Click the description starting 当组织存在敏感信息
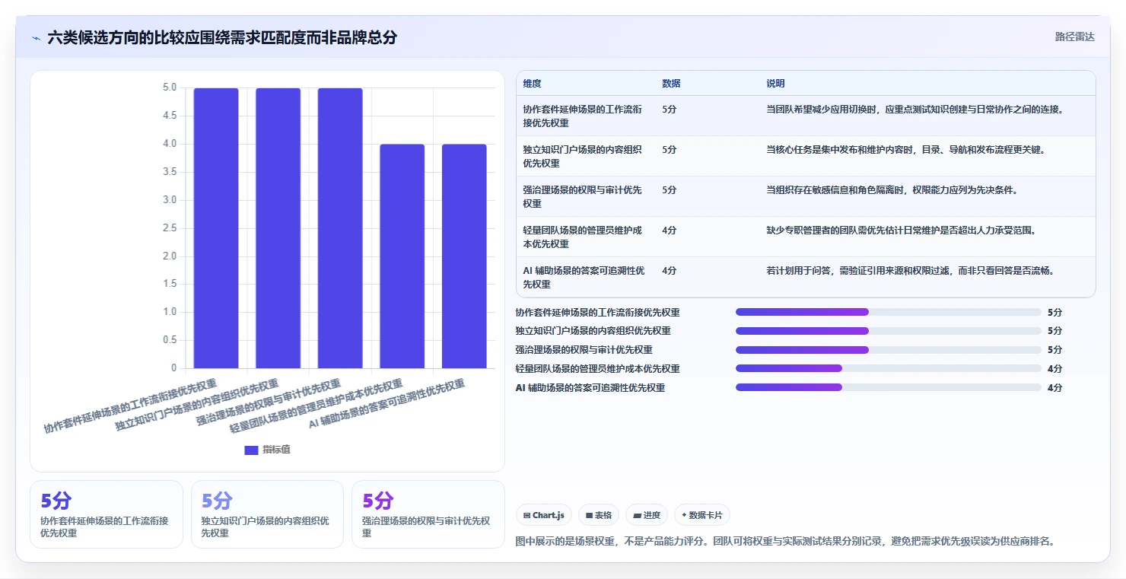Screen dimensions: 1126x579 (892, 189)
